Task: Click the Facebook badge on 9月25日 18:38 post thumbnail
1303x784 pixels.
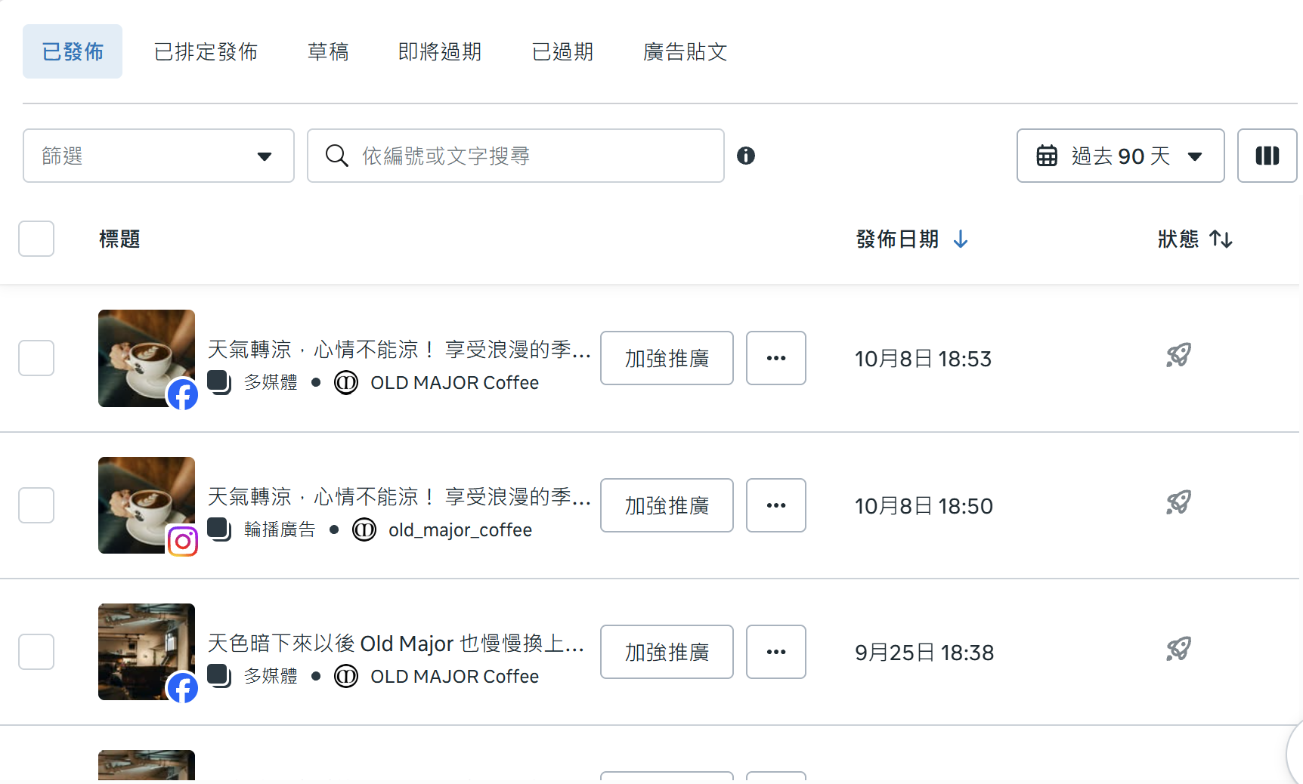Action: 183,688
